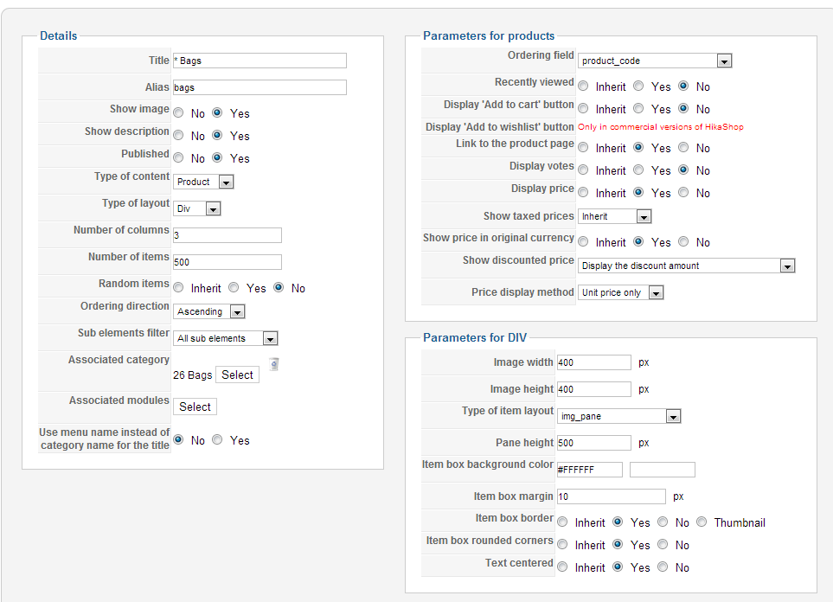Choose Yes for Random items

click(x=234, y=287)
